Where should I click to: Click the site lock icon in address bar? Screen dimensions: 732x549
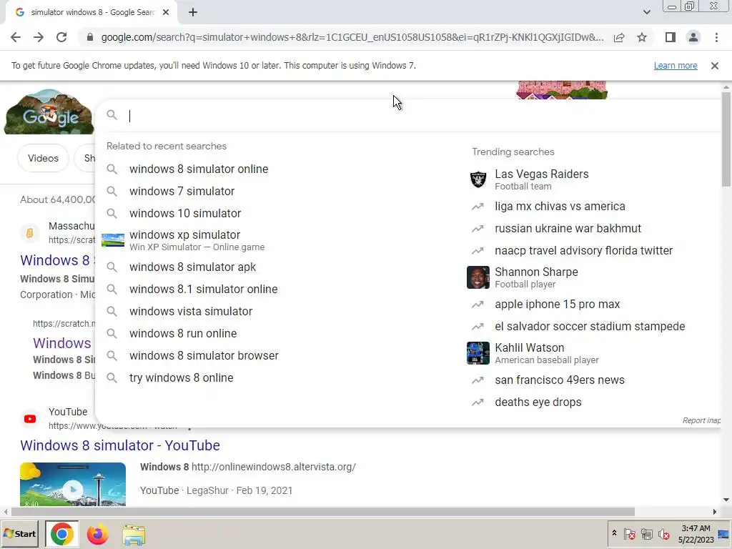(x=89, y=37)
